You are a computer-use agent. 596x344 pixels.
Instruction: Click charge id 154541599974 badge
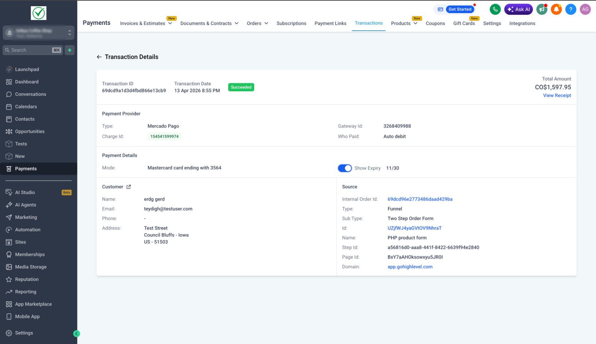pyautogui.click(x=164, y=137)
